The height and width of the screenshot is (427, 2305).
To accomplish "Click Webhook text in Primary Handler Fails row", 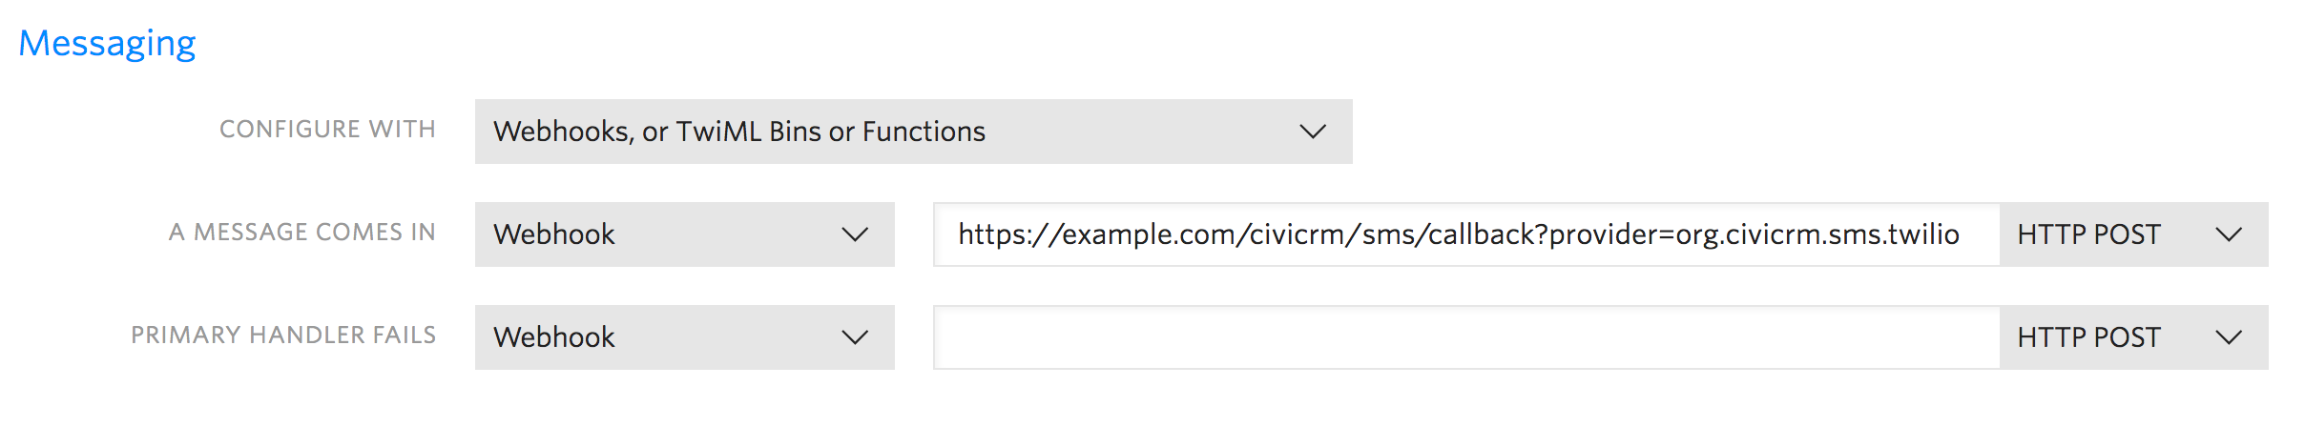I will (553, 337).
